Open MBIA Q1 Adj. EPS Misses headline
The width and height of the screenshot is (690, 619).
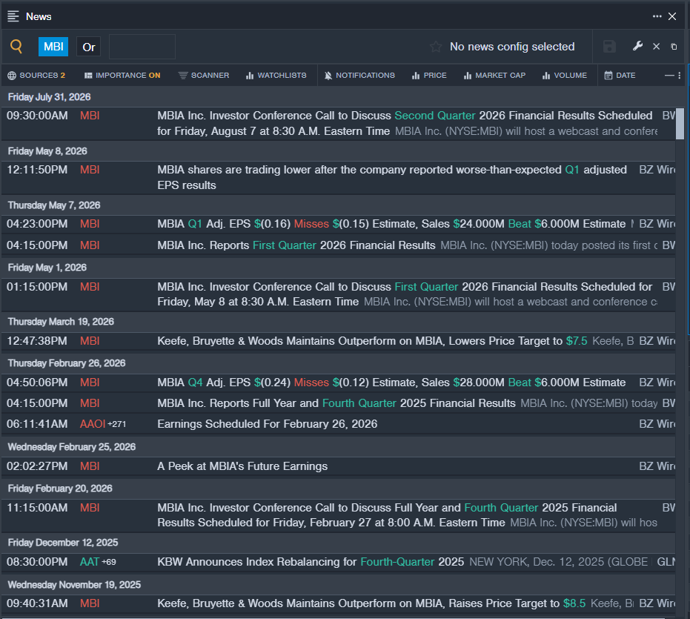[x=391, y=224]
